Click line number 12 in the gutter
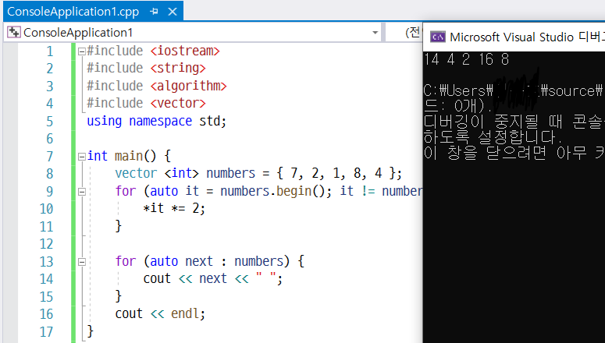The image size is (605, 343). 46,244
